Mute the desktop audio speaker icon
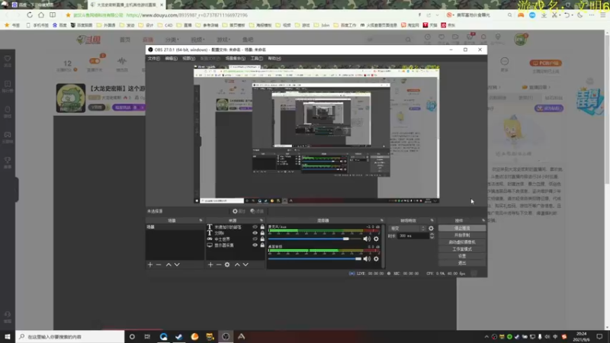 click(x=367, y=258)
